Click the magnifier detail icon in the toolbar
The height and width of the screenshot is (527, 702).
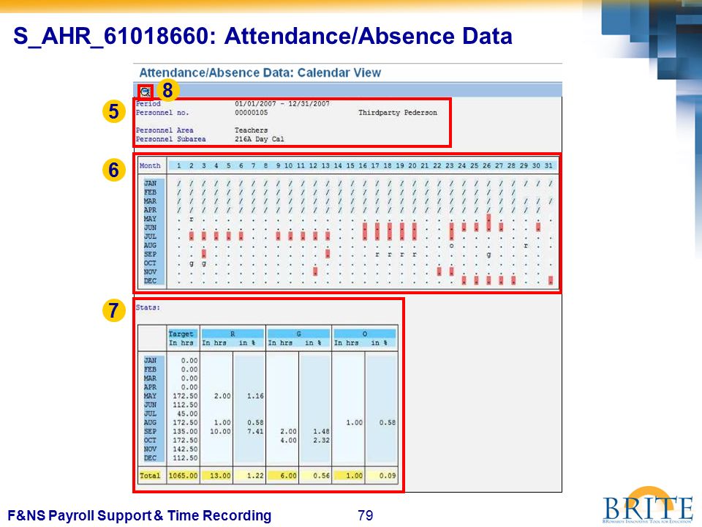pyautogui.click(x=145, y=92)
